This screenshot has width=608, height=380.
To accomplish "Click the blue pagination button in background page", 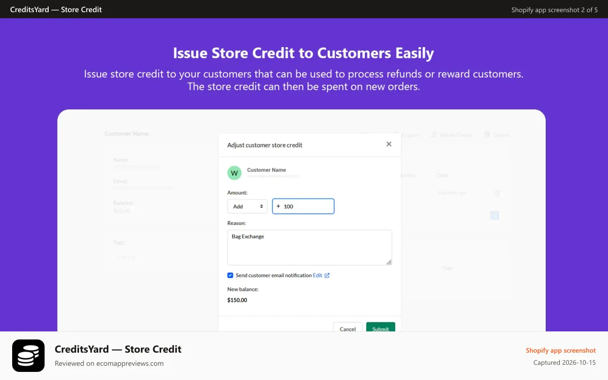I will [495, 215].
